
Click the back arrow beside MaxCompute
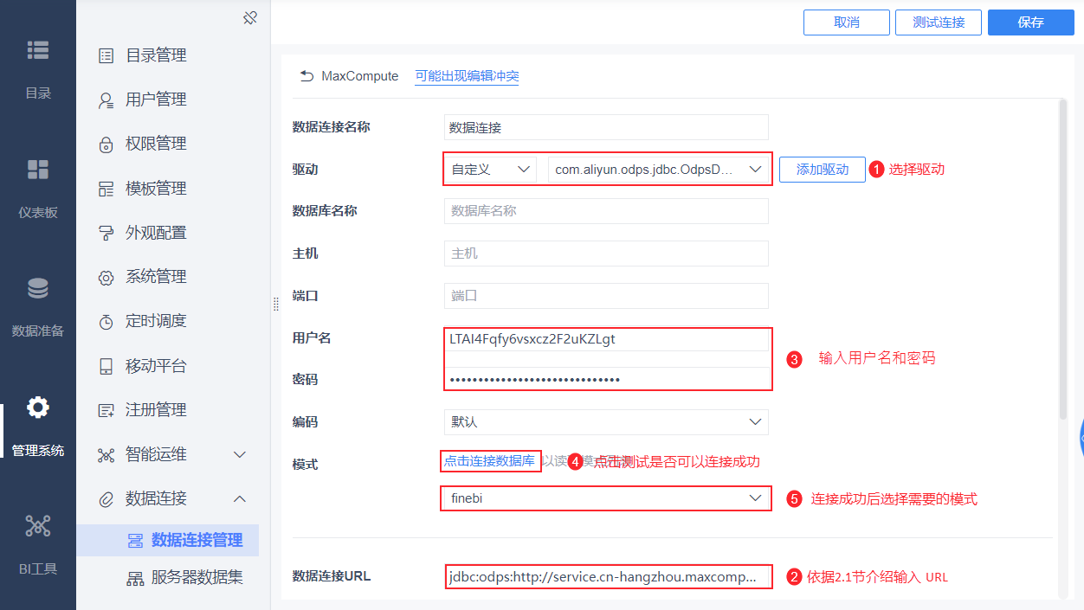coord(306,76)
